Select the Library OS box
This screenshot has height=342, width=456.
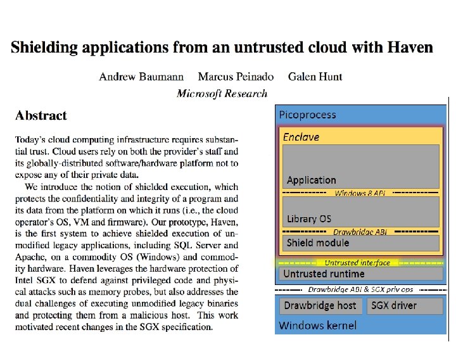(361, 212)
